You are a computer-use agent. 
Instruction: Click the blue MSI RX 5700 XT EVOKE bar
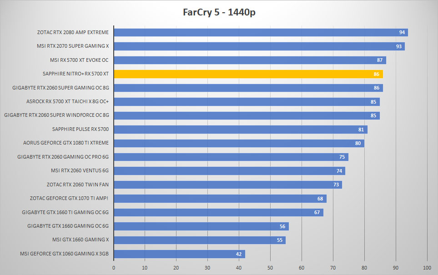[250, 60]
